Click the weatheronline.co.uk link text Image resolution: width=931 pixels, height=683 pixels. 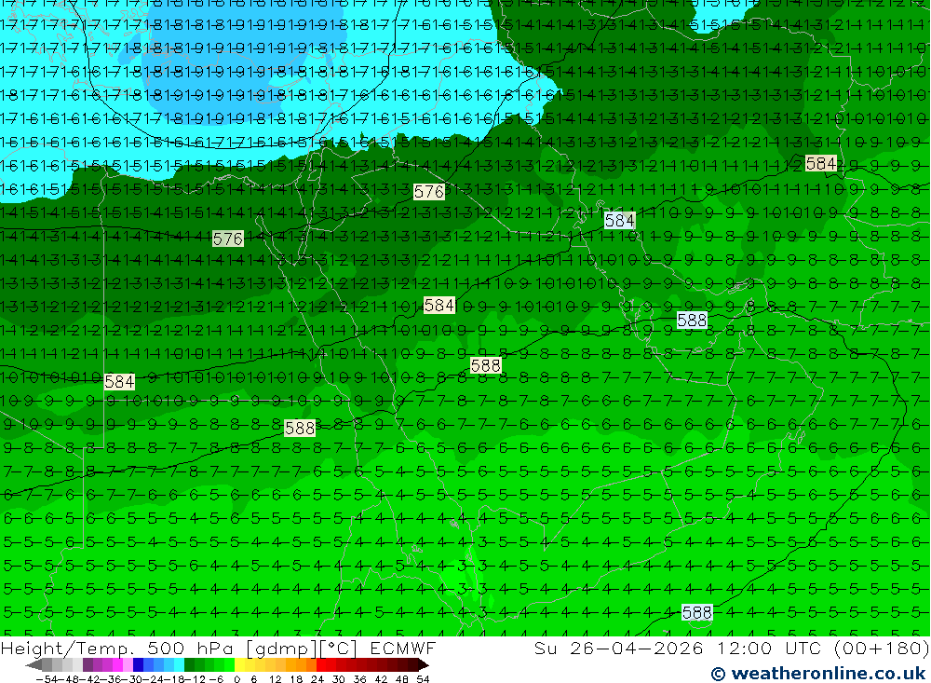coord(829,673)
